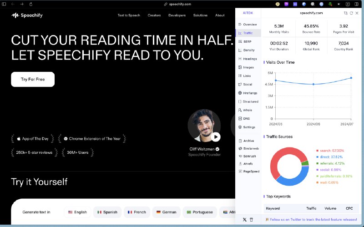The image size is (364, 227).
Task: Reload the page in browser toolbar
Action: coord(31,4)
